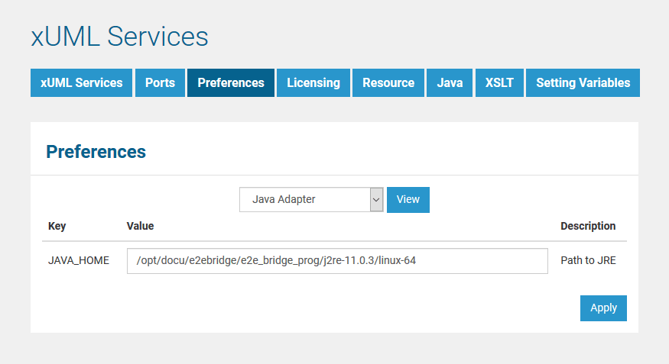Click the Key column header

tap(57, 227)
